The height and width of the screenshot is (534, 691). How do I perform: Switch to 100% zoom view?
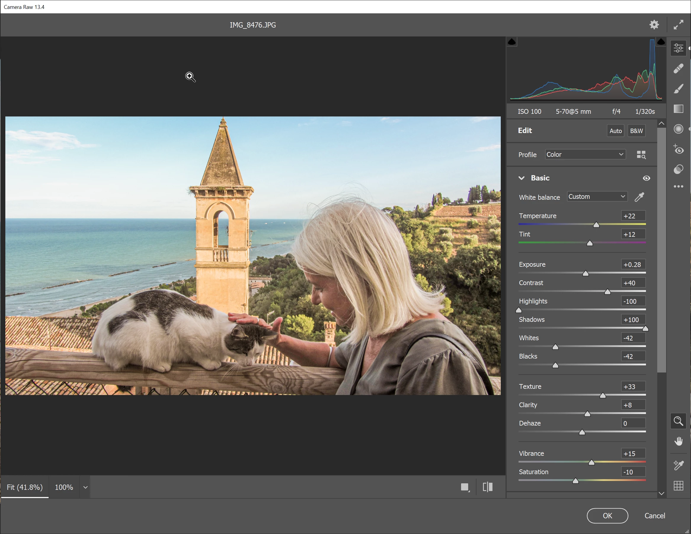(x=64, y=487)
